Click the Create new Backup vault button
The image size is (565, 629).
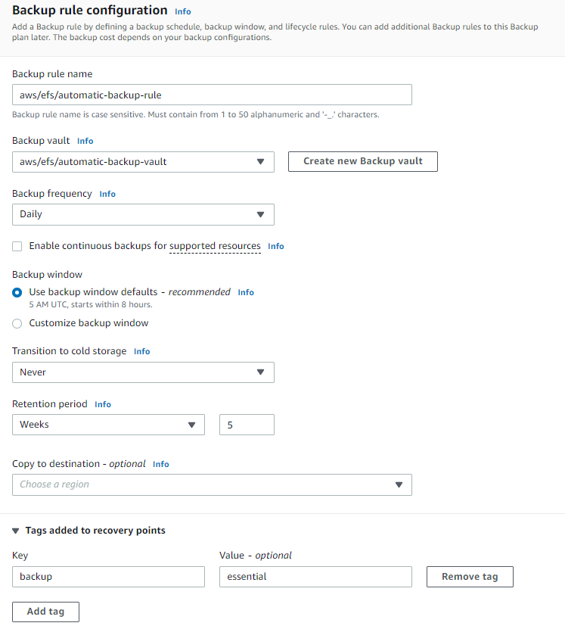(362, 161)
